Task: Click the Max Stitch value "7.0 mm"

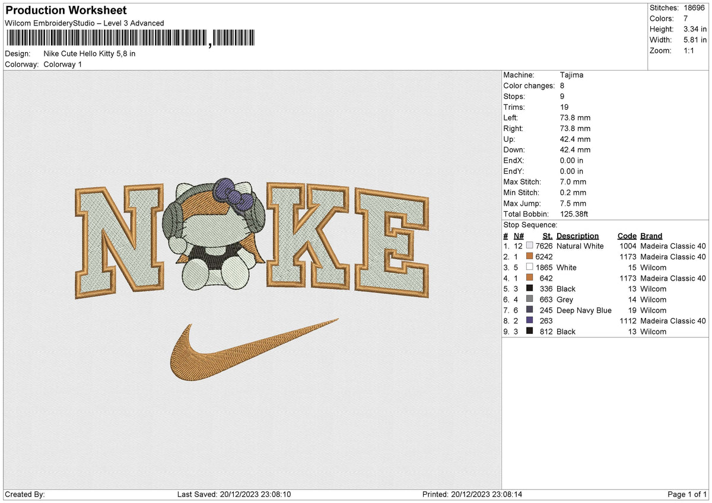Action: 573,182
